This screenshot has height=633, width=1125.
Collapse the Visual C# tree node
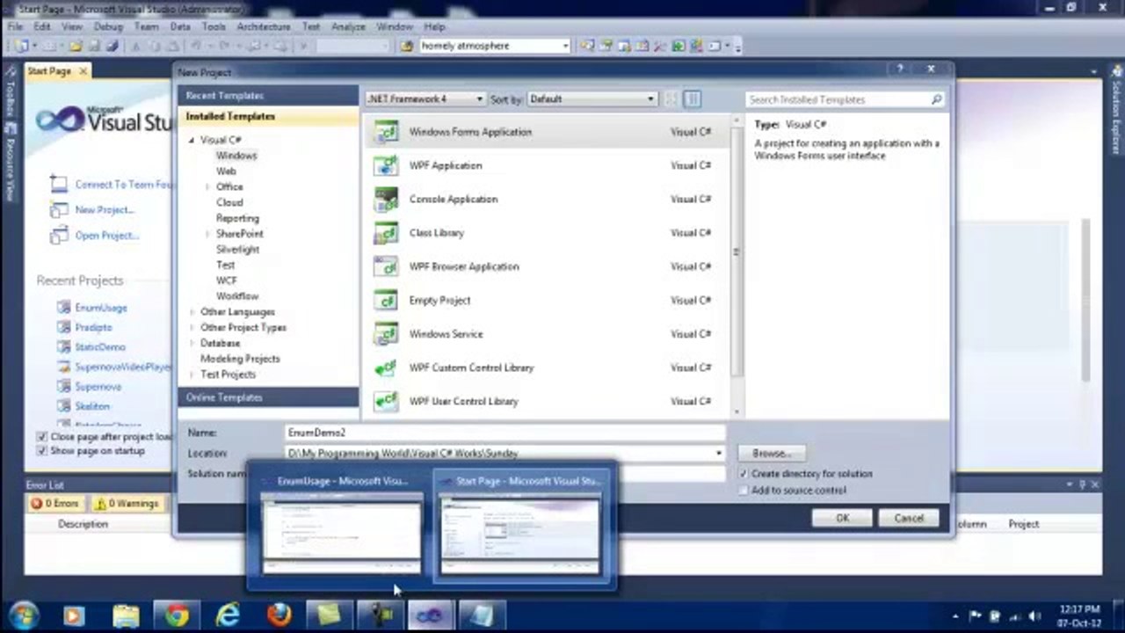(192, 141)
